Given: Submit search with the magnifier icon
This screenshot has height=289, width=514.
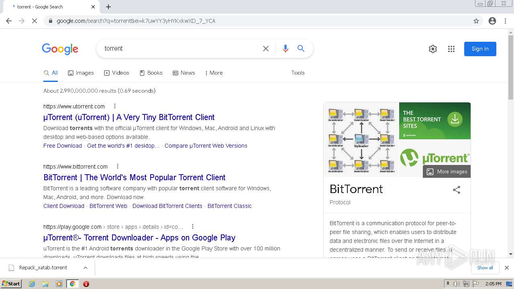Looking at the screenshot, I should coord(301,49).
